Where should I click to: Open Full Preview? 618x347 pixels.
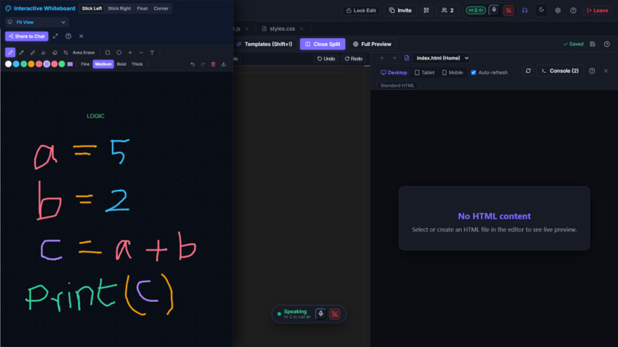(x=372, y=44)
